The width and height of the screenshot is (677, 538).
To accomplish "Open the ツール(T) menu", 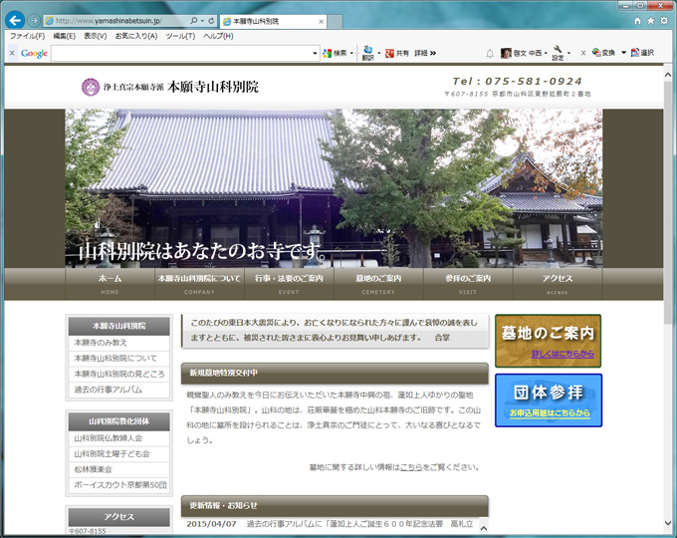I will pos(180,36).
